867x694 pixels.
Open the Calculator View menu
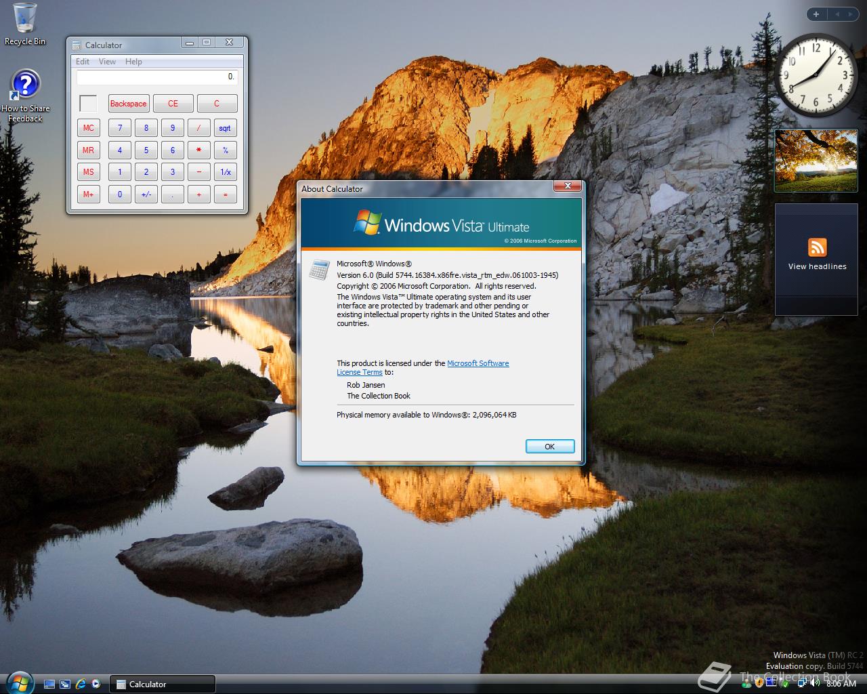coord(107,62)
